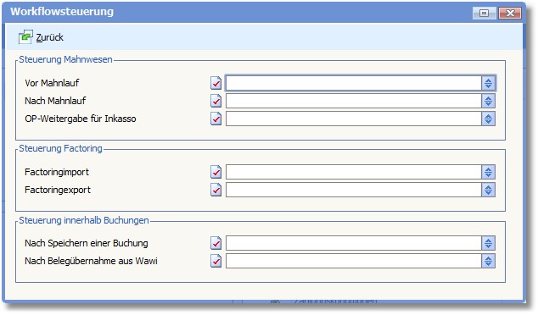538x315 pixels.
Task: Click checkmark document icon beside Factoringexport
Action: coord(216,190)
